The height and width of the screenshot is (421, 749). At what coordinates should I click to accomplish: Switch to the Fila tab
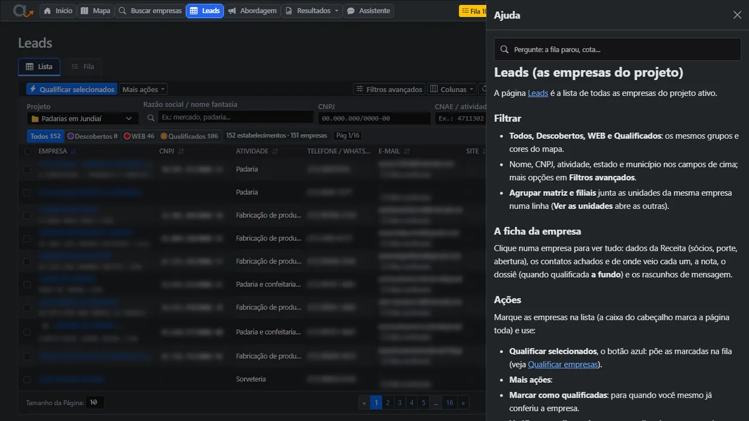click(83, 67)
